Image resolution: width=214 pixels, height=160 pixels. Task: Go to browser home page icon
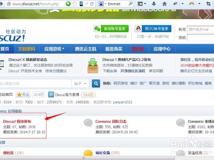click(x=165, y=4)
